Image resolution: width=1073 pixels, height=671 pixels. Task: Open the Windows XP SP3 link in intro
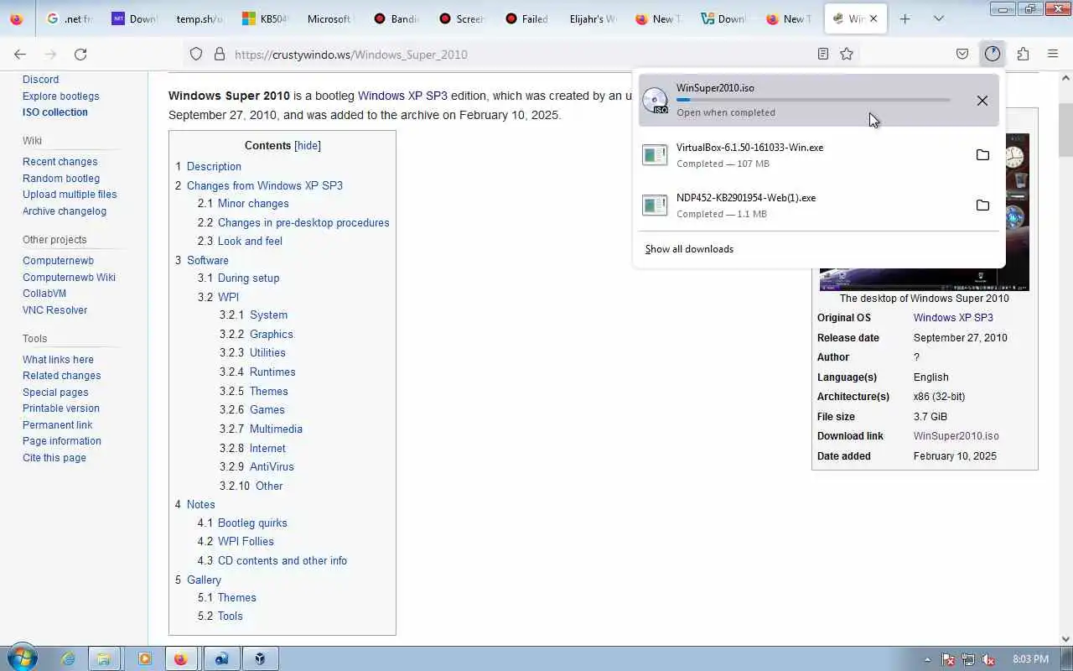pyautogui.click(x=402, y=96)
